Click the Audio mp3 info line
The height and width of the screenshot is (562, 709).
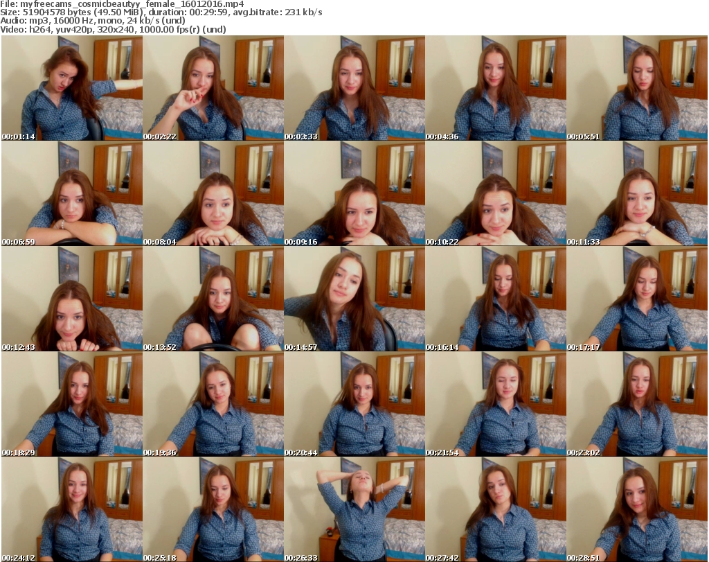[93, 21]
